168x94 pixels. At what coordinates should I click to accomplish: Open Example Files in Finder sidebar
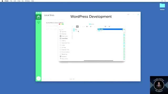(x=64, y=50)
